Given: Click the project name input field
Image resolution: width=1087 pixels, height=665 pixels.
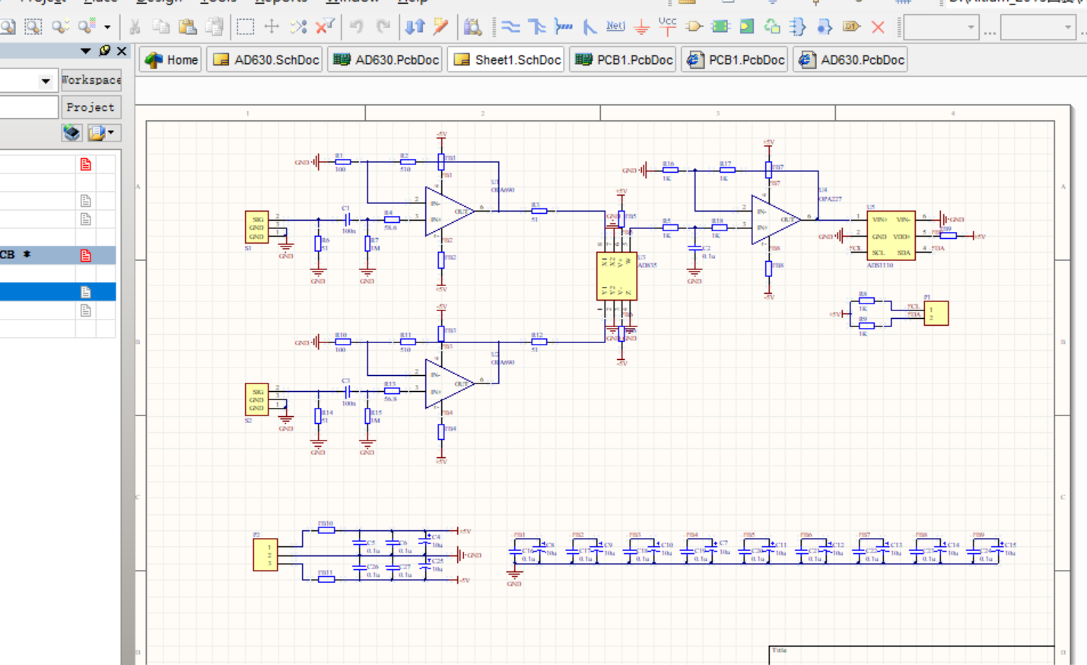Looking at the screenshot, I should coord(28,107).
